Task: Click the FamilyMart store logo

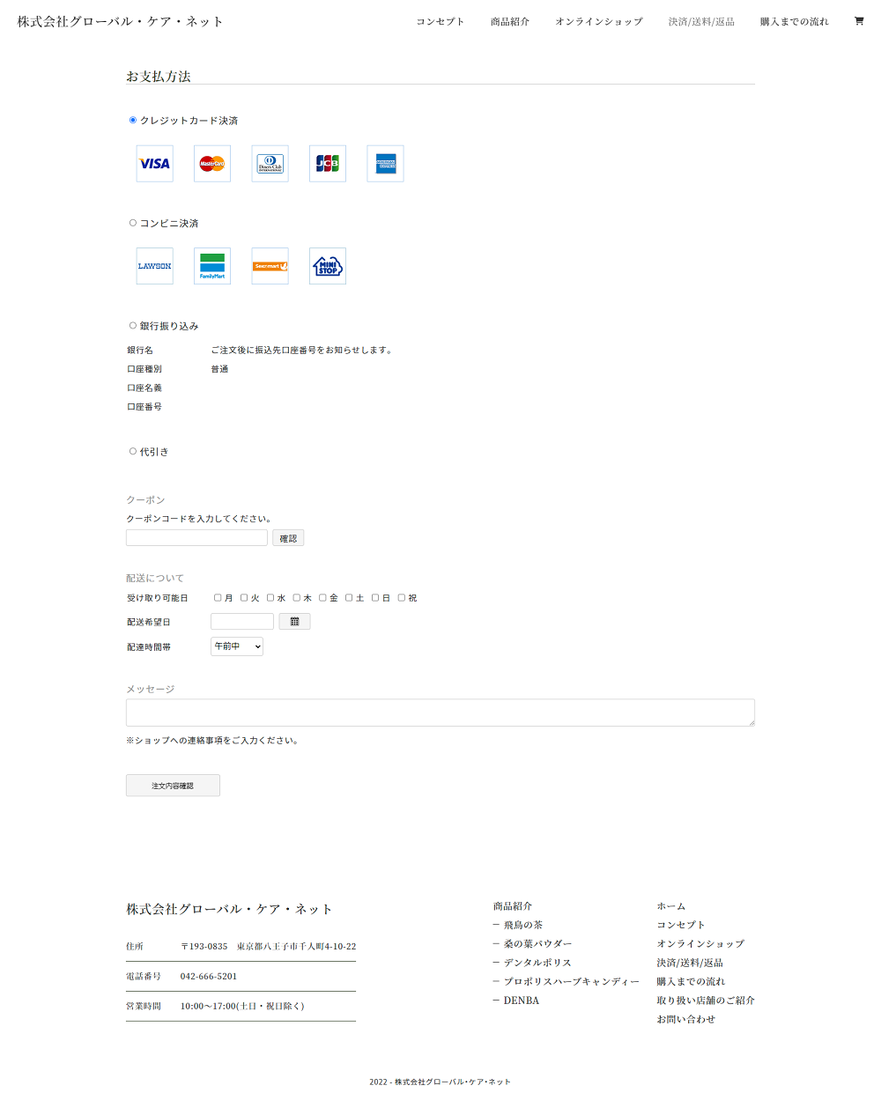Action: tap(212, 266)
